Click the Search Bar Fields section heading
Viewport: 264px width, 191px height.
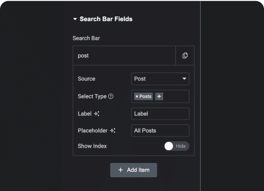106,19
